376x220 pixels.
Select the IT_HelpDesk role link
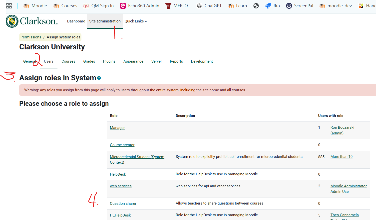click(x=120, y=215)
